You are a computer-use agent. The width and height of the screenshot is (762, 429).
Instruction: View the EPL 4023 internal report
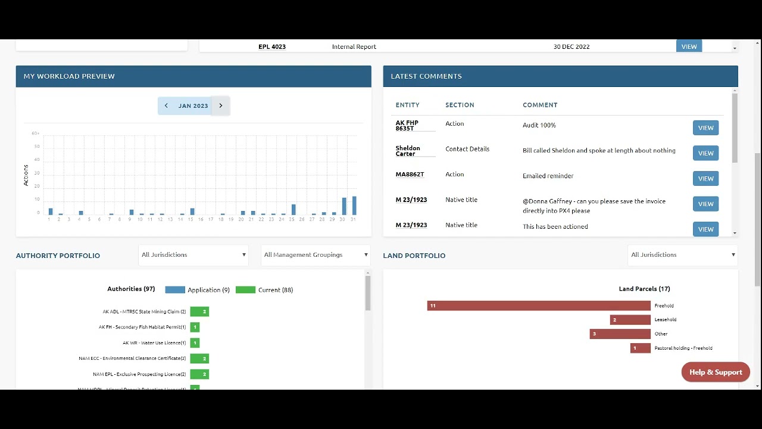point(689,46)
